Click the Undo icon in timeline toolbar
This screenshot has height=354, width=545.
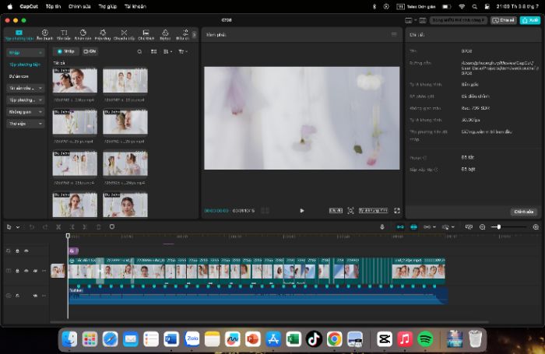click(x=32, y=227)
